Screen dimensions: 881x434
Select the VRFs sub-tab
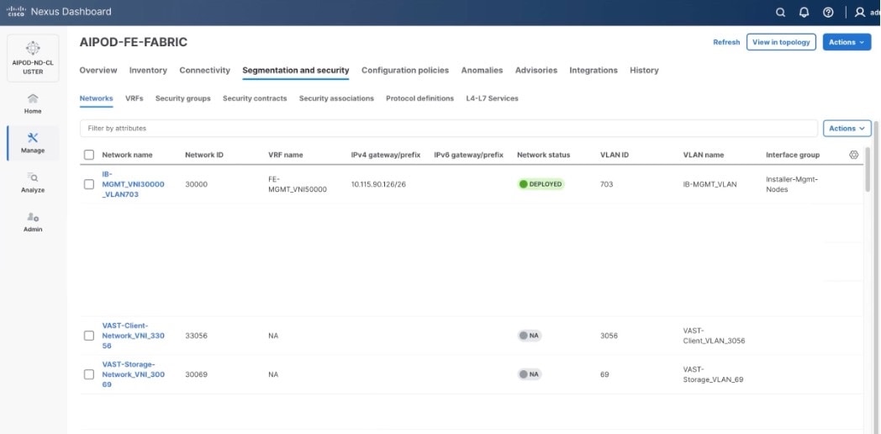tap(135, 98)
